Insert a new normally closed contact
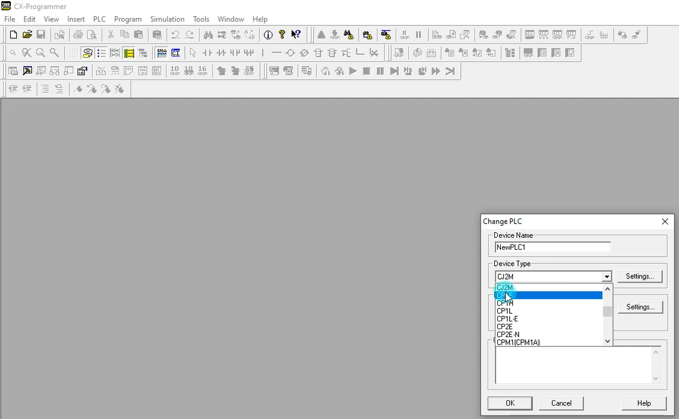The width and height of the screenshot is (679, 419). [x=221, y=53]
